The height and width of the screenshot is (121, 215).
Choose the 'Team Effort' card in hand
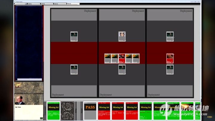coord(132,111)
